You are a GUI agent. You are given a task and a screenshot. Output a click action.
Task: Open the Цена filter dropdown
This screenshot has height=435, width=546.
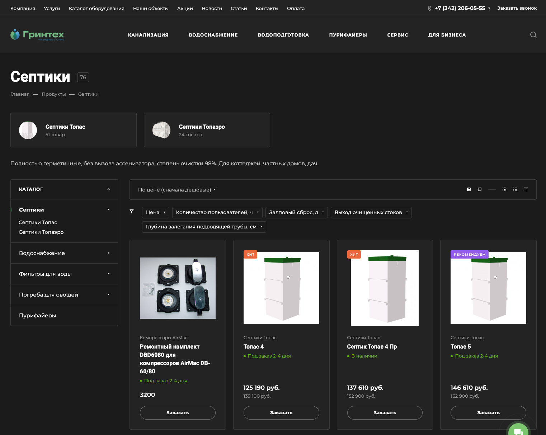click(156, 212)
